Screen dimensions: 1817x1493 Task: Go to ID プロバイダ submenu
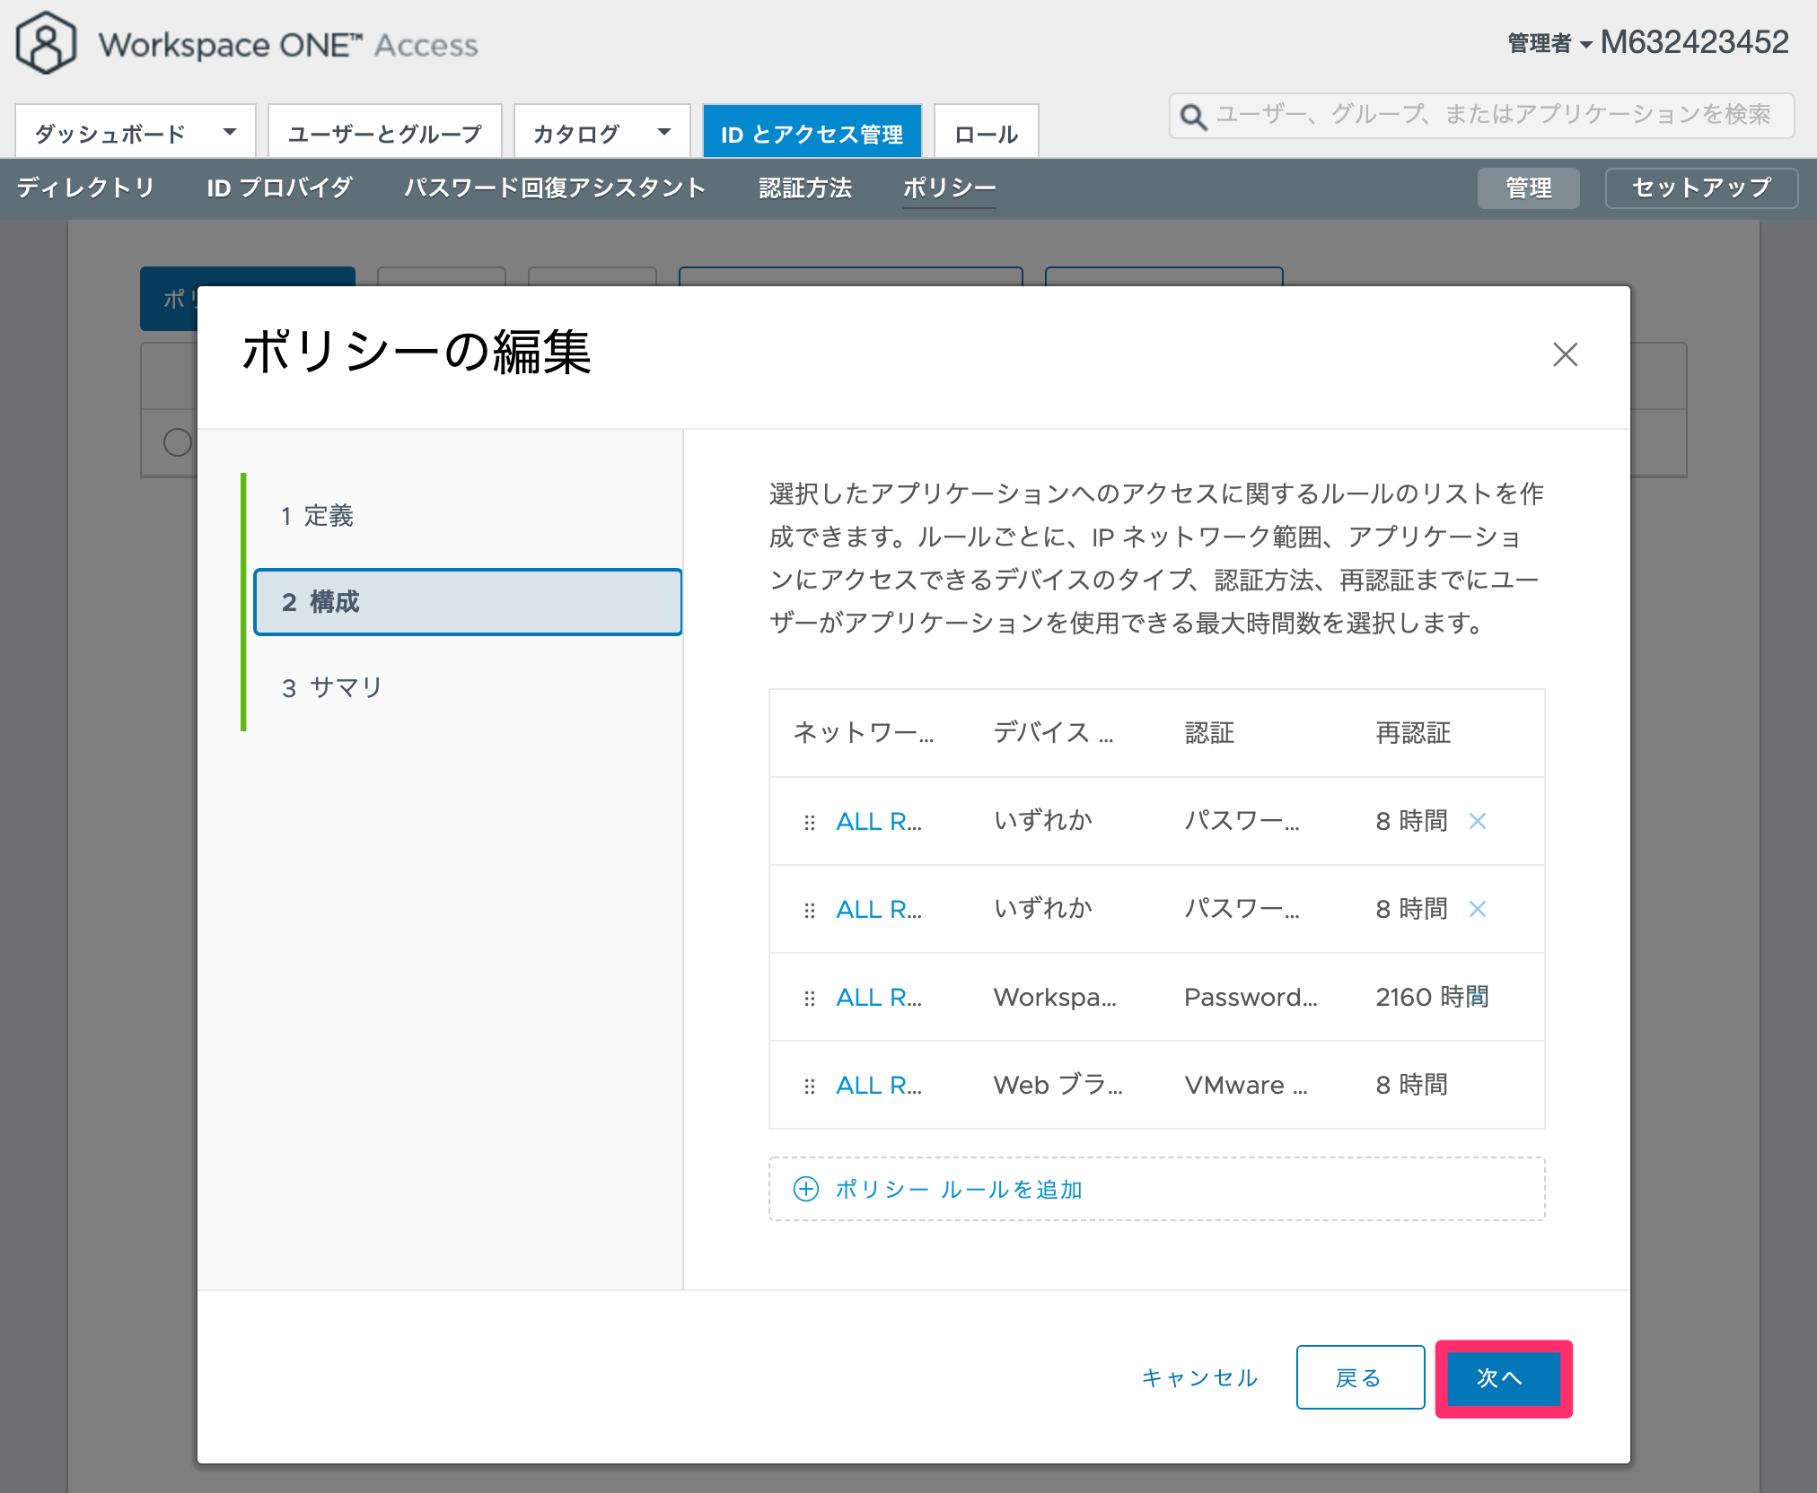279,188
